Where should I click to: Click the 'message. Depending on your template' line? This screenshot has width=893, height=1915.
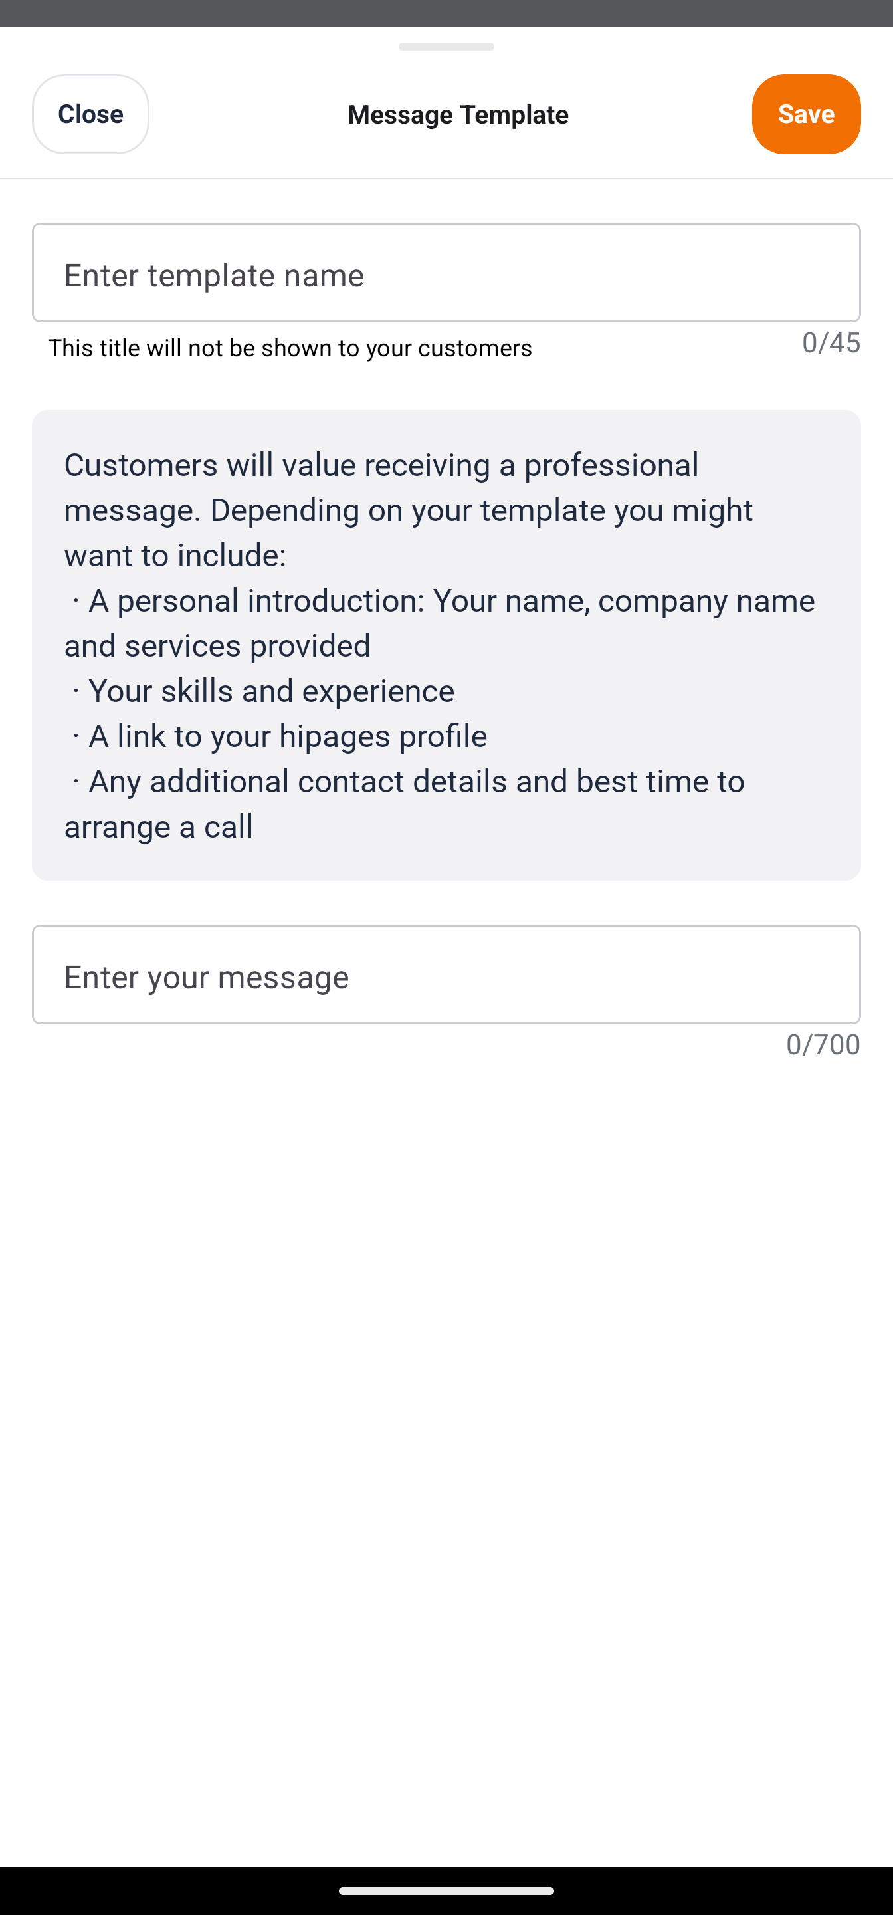tap(408, 510)
